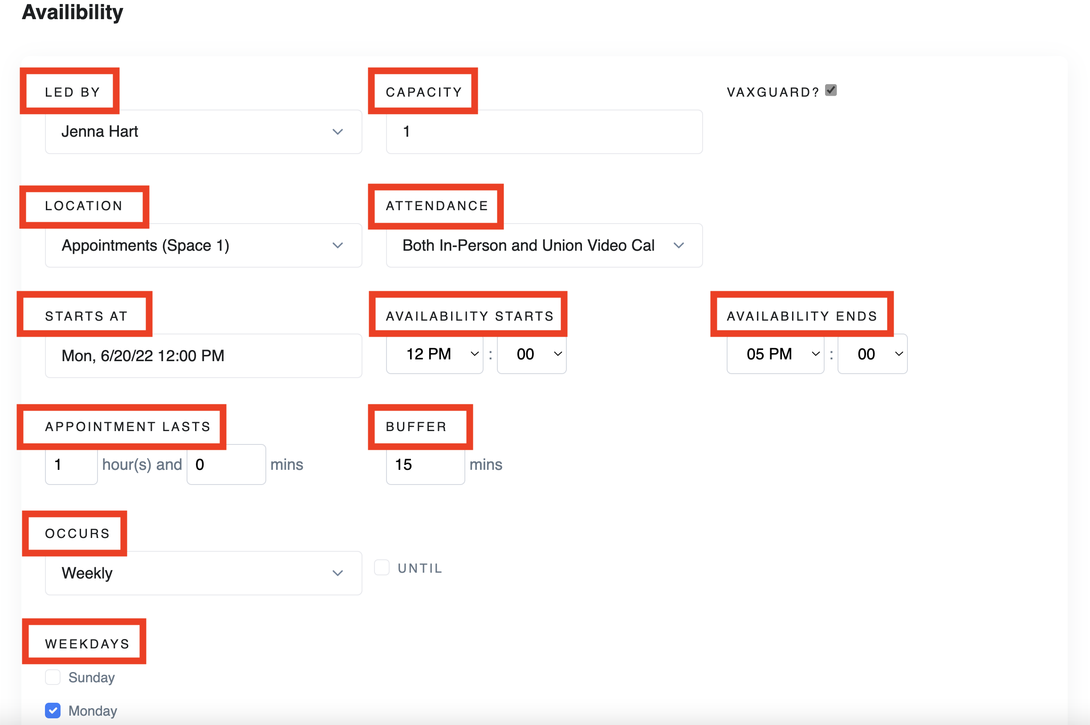1090x725 pixels.
Task: Enable the Until checkbox
Action: pyautogui.click(x=382, y=567)
